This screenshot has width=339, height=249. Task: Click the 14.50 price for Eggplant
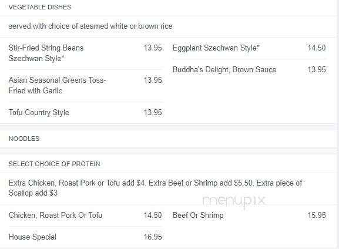pyautogui.click(x=317, y=48)
